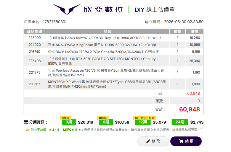
Task: Click the 0利率 tag above 3期
Action: click(65, 118)
